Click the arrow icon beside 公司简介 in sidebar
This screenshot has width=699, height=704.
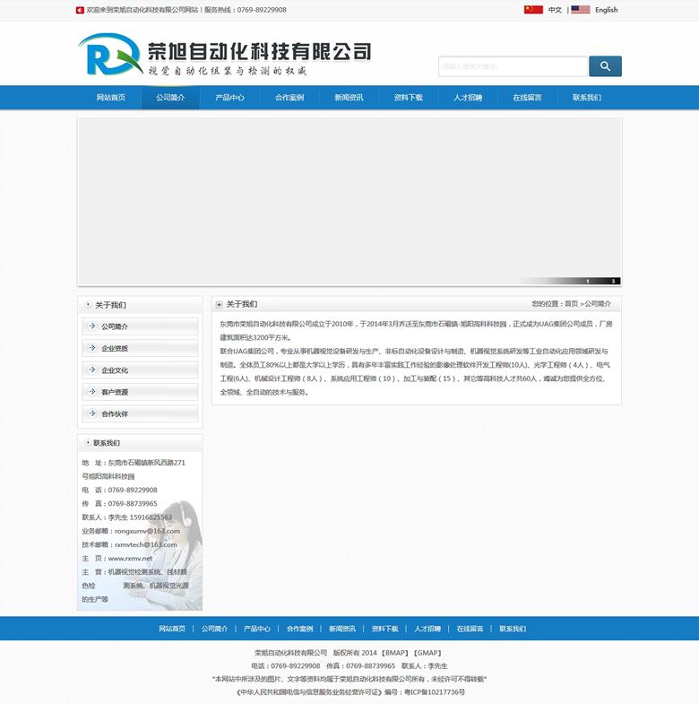click(92, 326)
